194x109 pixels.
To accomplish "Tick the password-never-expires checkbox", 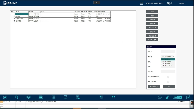I will tap(168, 82).
